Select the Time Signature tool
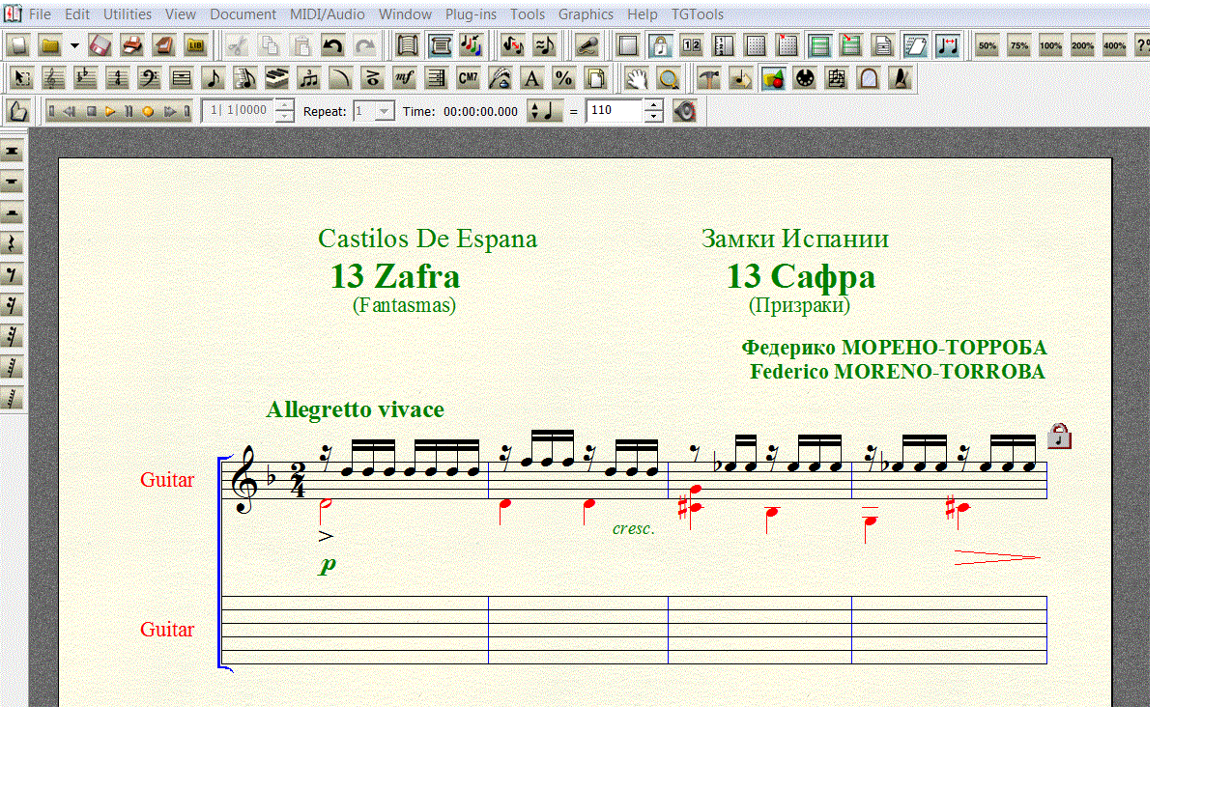The height and width of the screenshot is (789, 1231). tap(118, 78)
